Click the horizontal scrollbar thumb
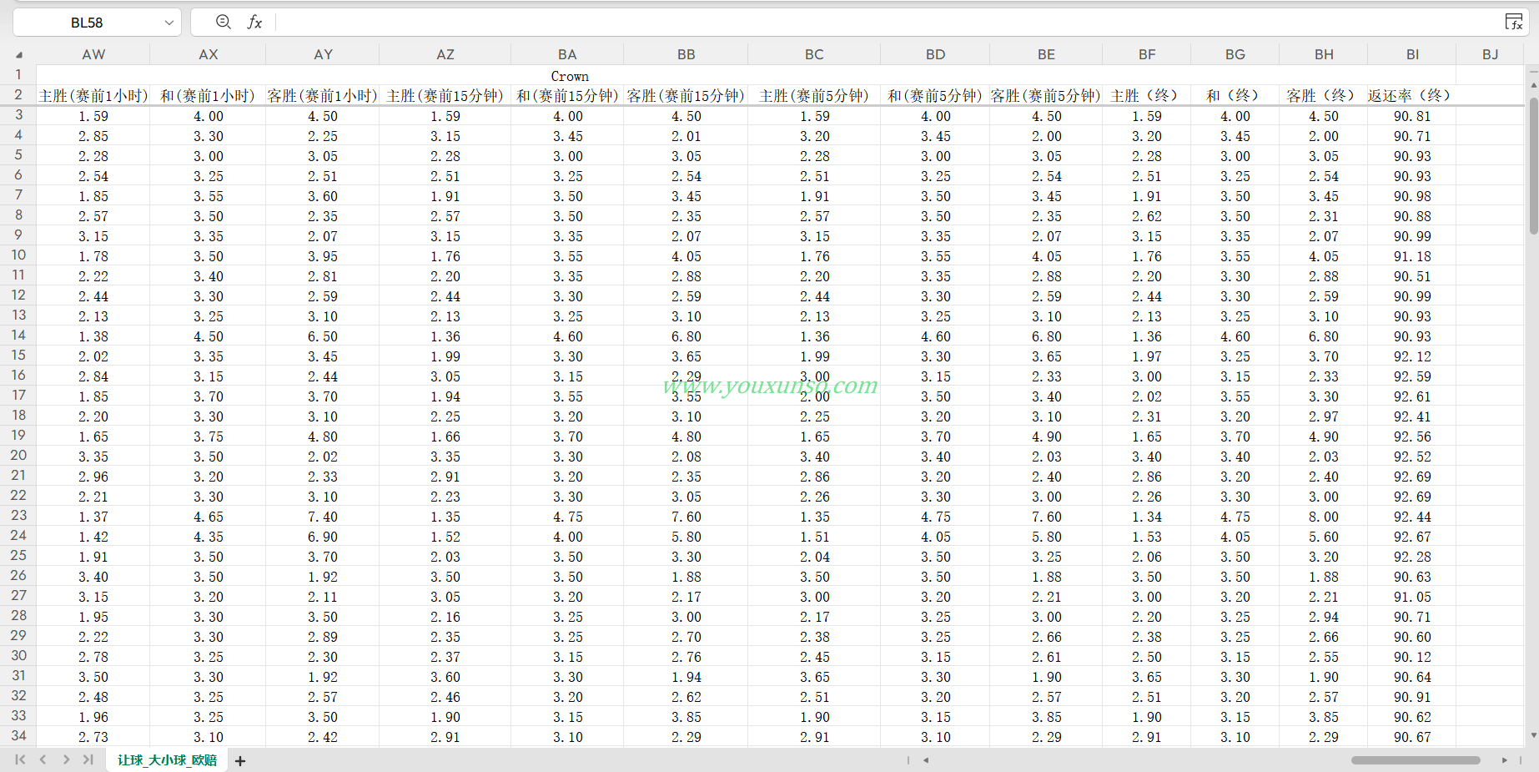The height and width of the screenshot is (772, 1539). pos(1416,760)
